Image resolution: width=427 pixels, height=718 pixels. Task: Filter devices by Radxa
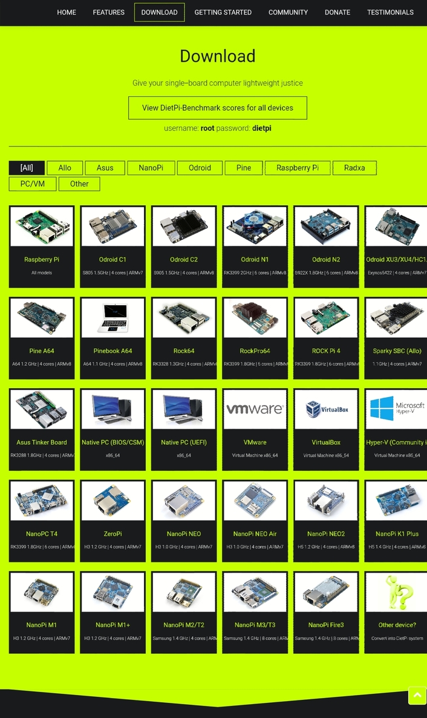click(x=354, y=168)
